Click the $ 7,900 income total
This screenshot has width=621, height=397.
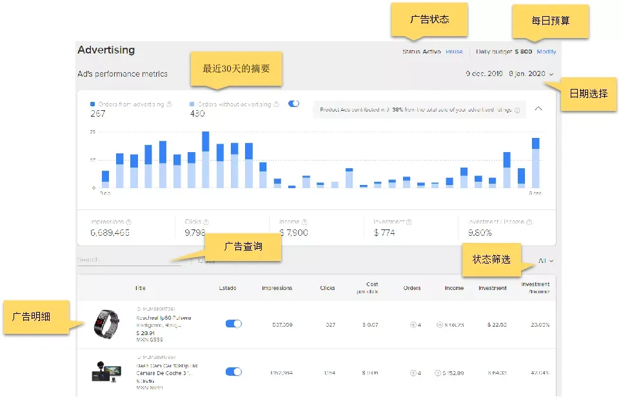293,233
